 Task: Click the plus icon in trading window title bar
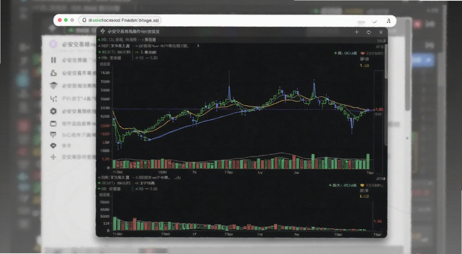356,32
